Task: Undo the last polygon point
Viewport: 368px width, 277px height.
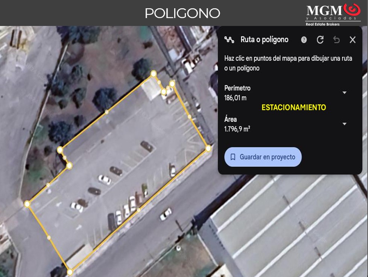Action: click(336, 40)
